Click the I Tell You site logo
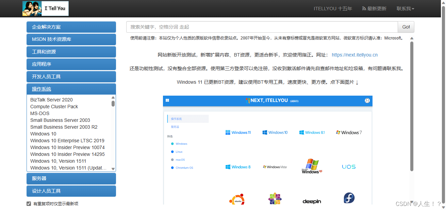The height and width of the screenshot is (210, 446). [x=46, y=9]
